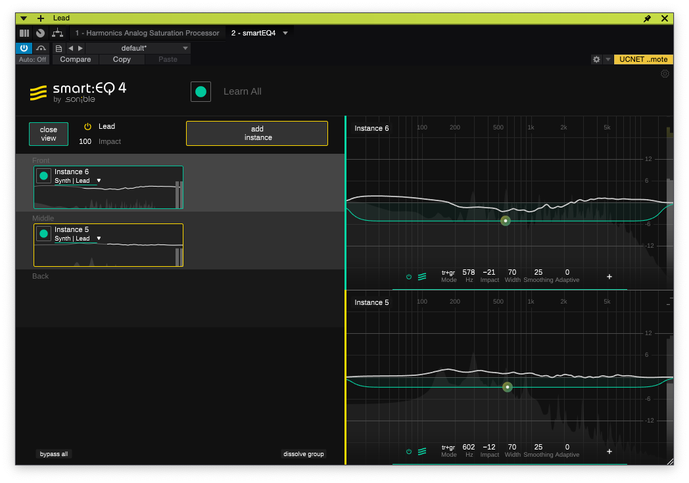Switch to Harmonics Analog Saturation Processor tab
The height and width of the screenshot is (483, 689).
147,33
